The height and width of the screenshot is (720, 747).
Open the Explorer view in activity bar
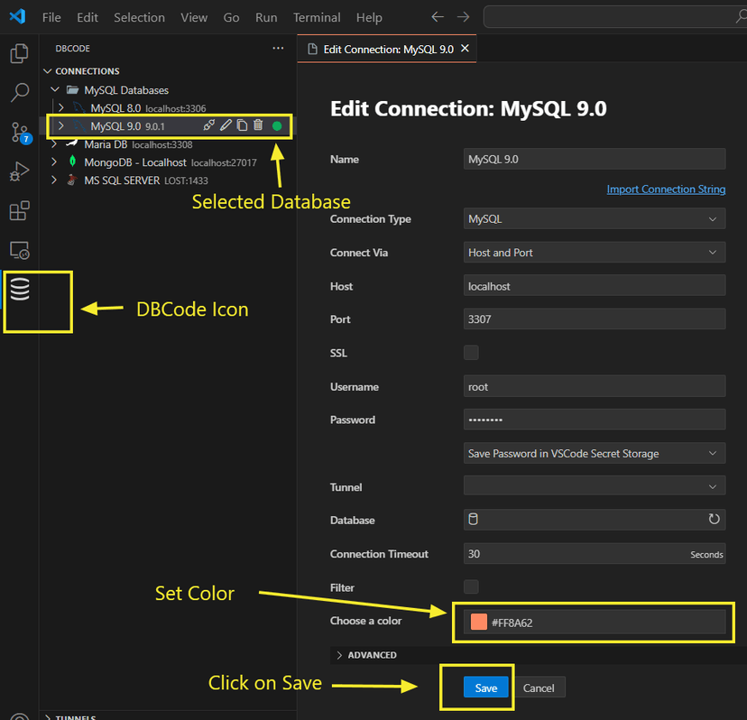(19, 53)
